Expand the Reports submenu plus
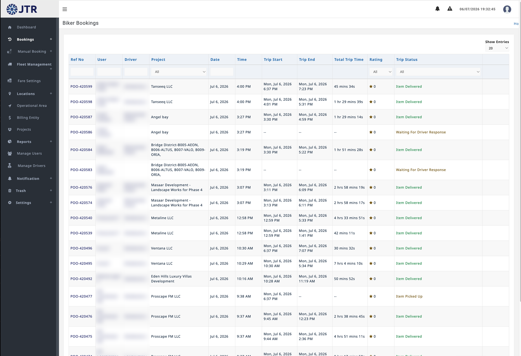Screen dimensions: 521x356 (51, 142)
